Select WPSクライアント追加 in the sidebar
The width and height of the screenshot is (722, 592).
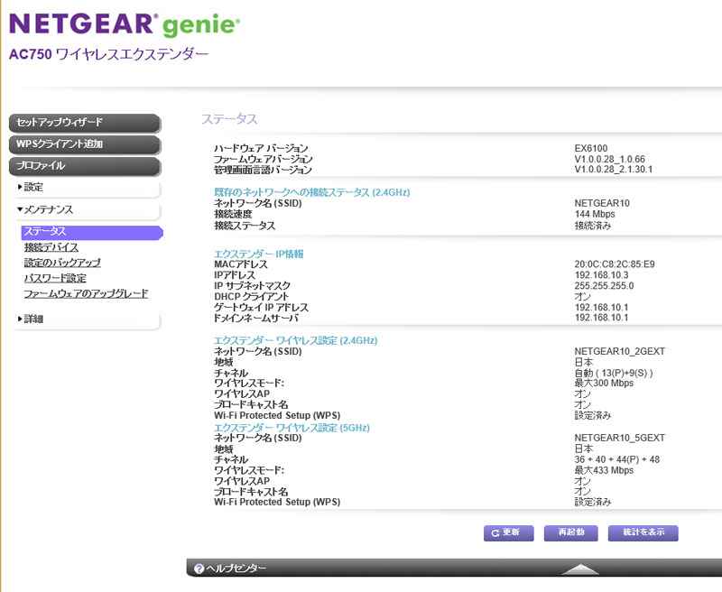(84, 144)
